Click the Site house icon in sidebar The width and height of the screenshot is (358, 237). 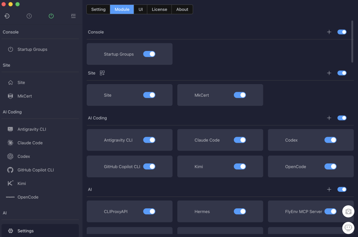click(x=10, y=82)
